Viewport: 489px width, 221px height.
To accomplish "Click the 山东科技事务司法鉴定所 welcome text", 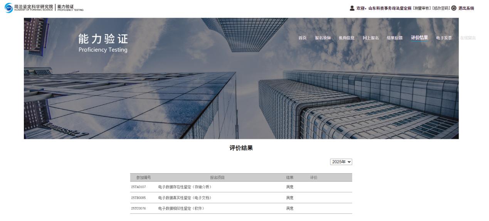I will (390, 8).
